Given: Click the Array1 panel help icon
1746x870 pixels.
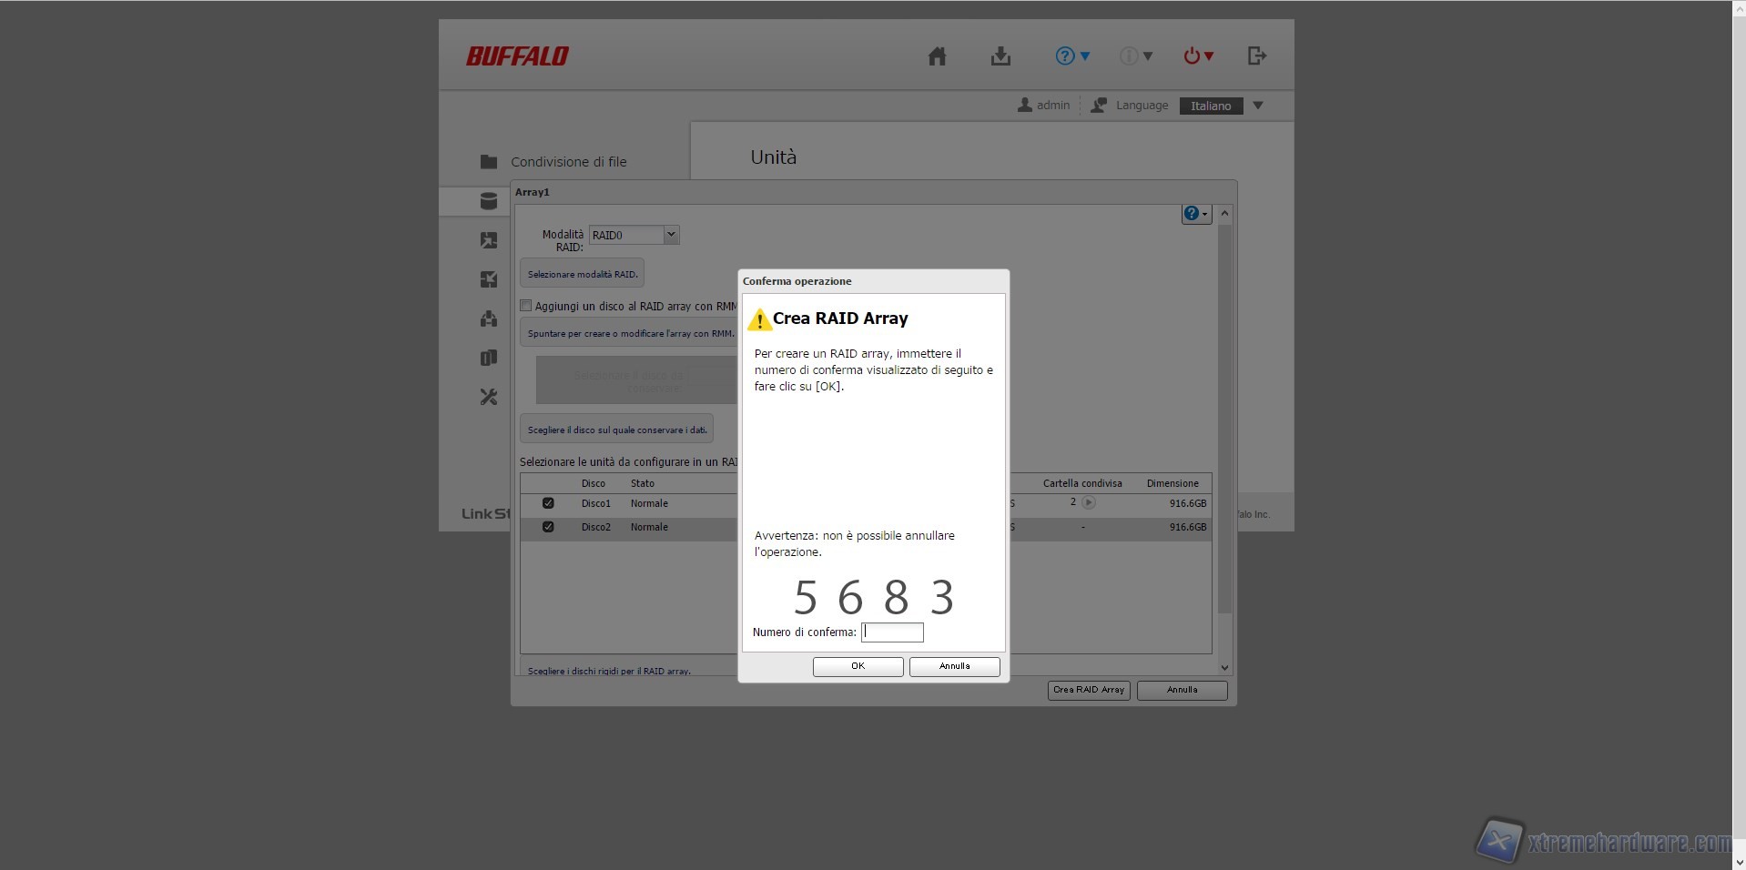Looking at the screenshot, I should pyautogui.click(x=1195, y=214).
